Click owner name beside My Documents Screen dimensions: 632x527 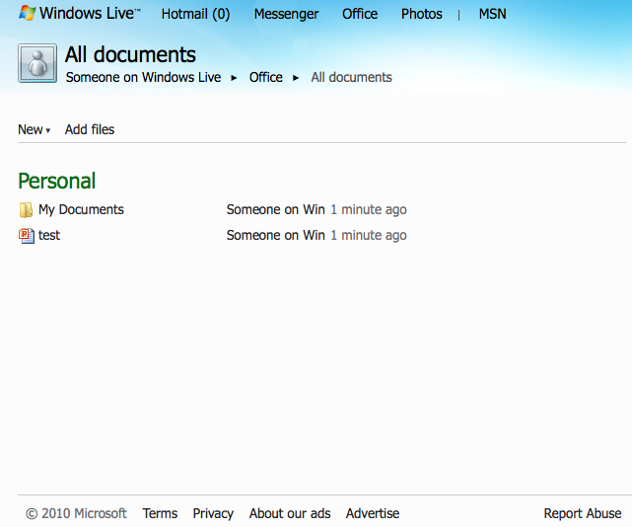click(x=276, y=210)
